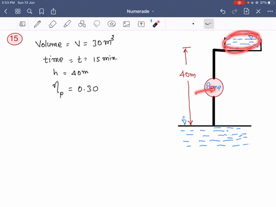Select the Shapes tool
Screen dimensions: 276x207
[x=82, y=24]
